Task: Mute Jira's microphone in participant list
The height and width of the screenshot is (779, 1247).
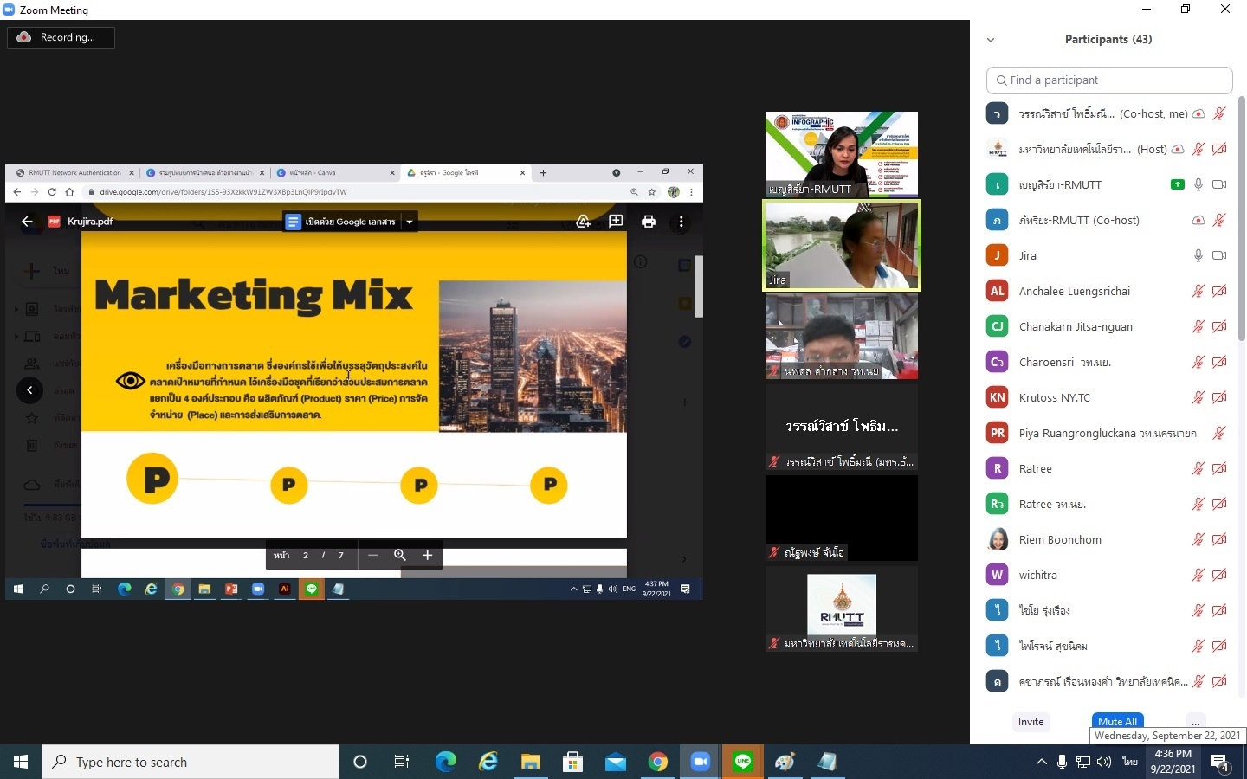Action: (x=1199, y=255)
